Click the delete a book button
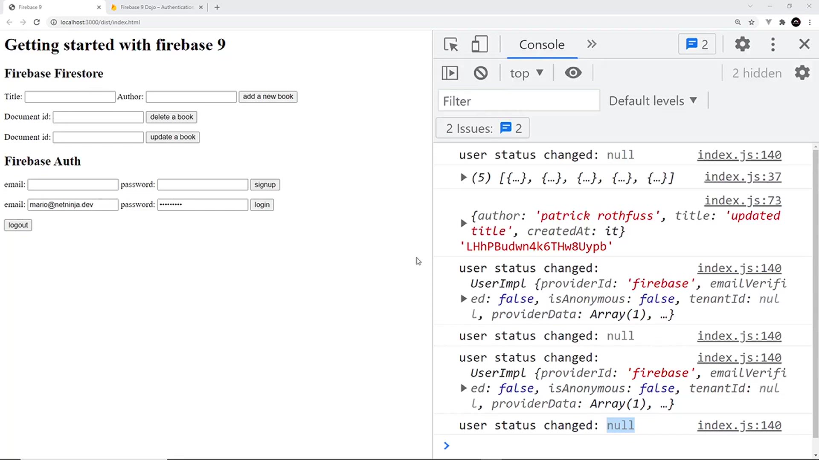Screen dimensions: 819x460 click(x=171, y=117)
